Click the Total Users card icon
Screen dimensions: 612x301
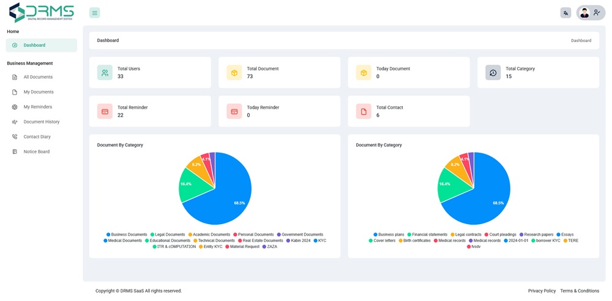(x=105, y=73)
